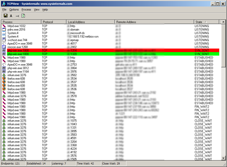Open the Options menu
227x167 pixels.
pyautogui.click(x=14, y=10)
